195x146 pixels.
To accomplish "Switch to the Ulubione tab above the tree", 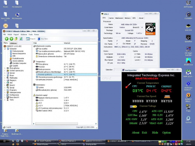I will click(x=13, y=43).
